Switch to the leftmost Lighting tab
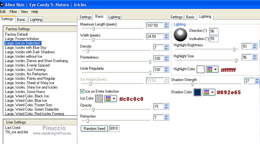The width and height of the screenshot is (260, 144). [36, 20]
